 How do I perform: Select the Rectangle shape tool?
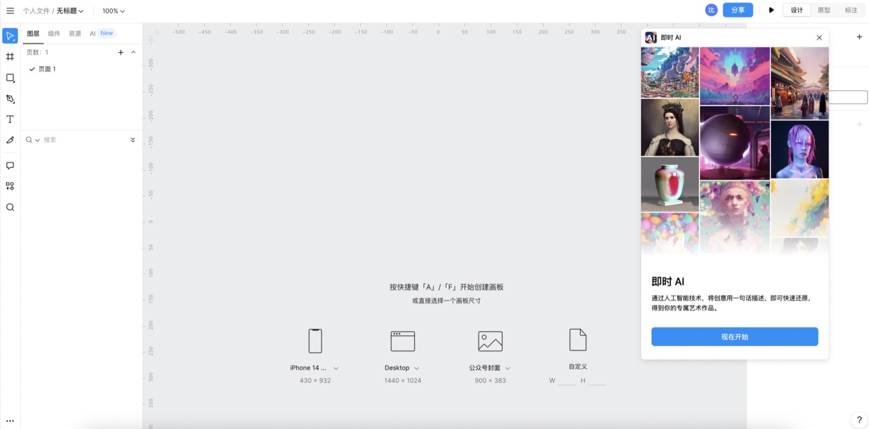10,78
